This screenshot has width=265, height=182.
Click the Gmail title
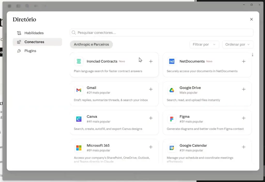point(91,88)
